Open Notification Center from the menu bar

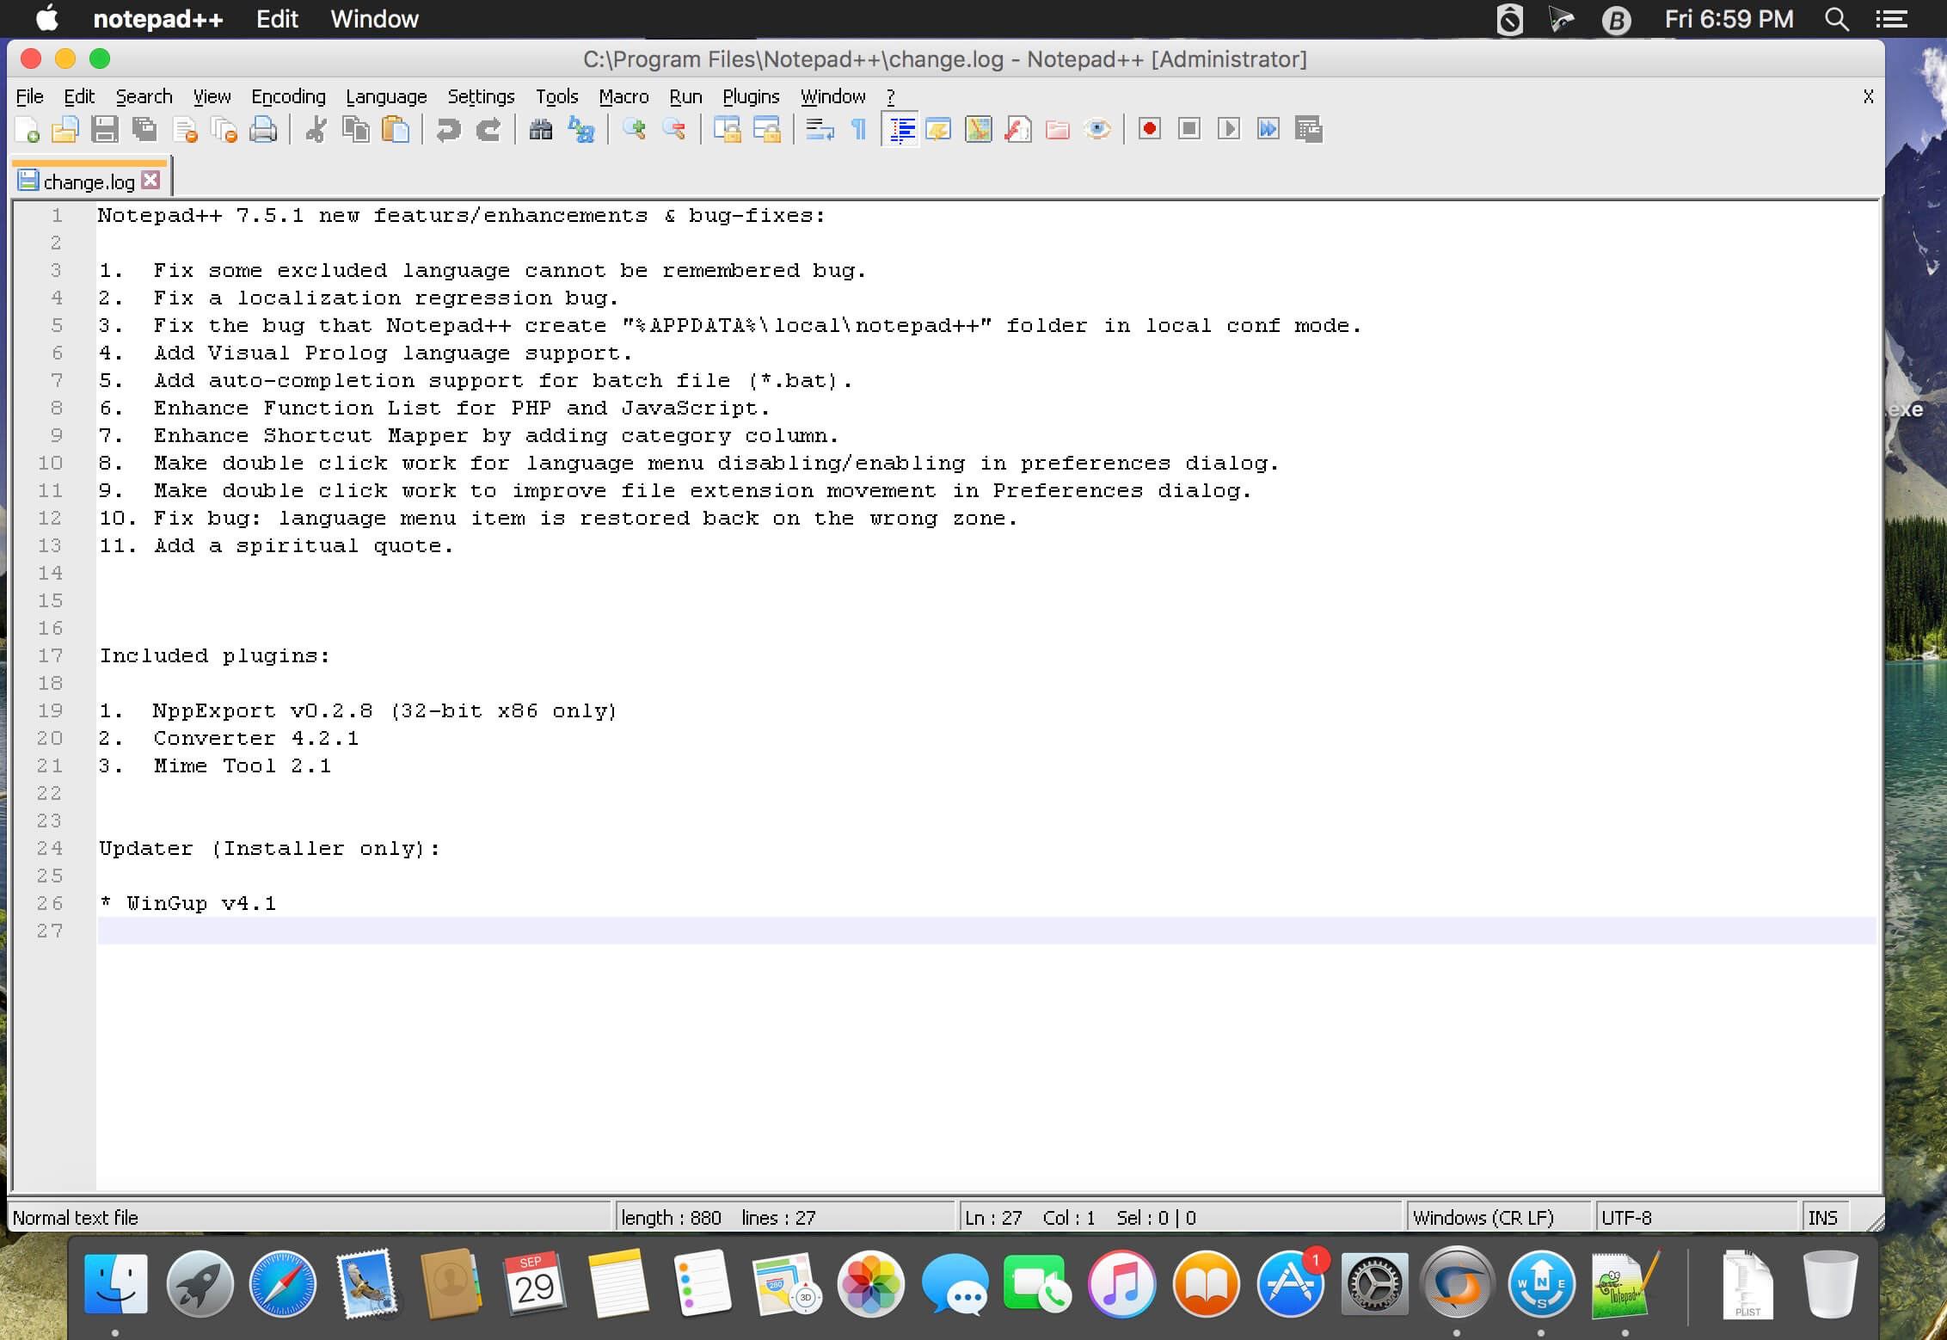(1891, 19)
